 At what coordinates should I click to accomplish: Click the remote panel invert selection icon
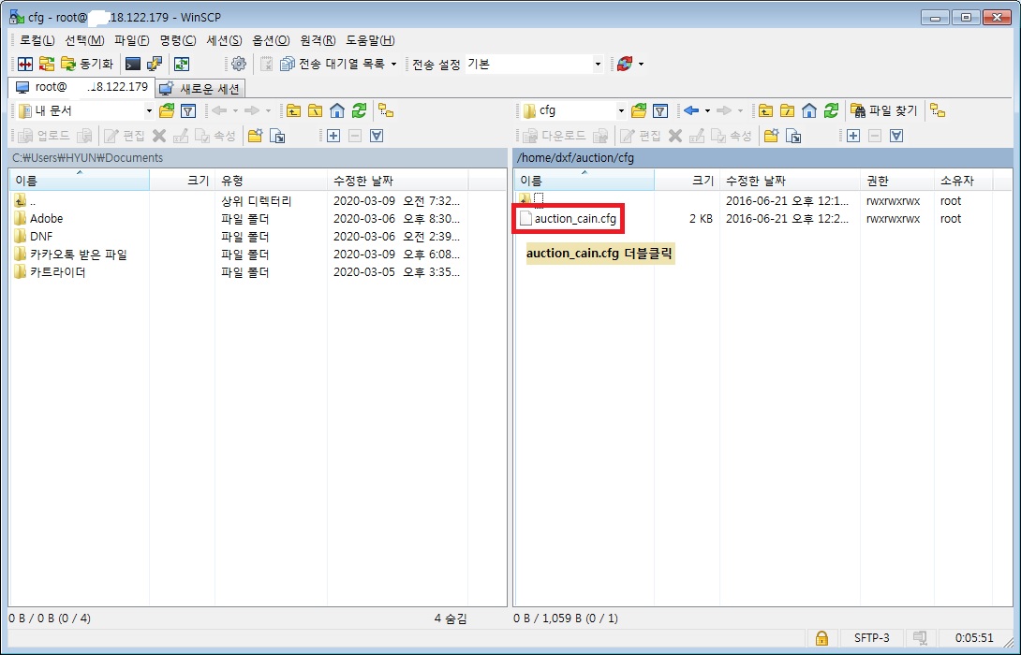896,136
